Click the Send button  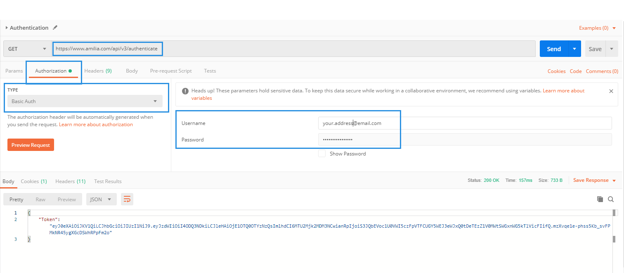[x=553, y=48]
